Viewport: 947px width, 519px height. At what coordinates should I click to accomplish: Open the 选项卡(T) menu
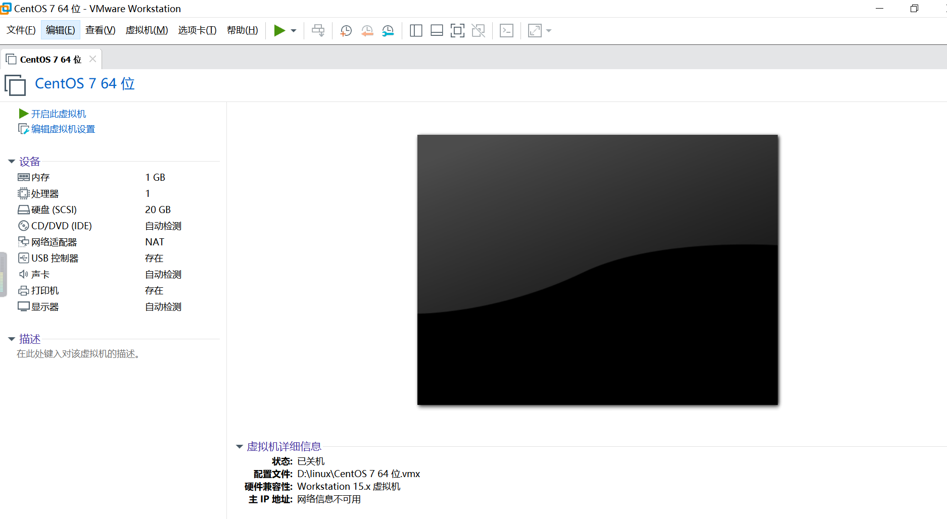pyautogui.click(x=198, y=30)
